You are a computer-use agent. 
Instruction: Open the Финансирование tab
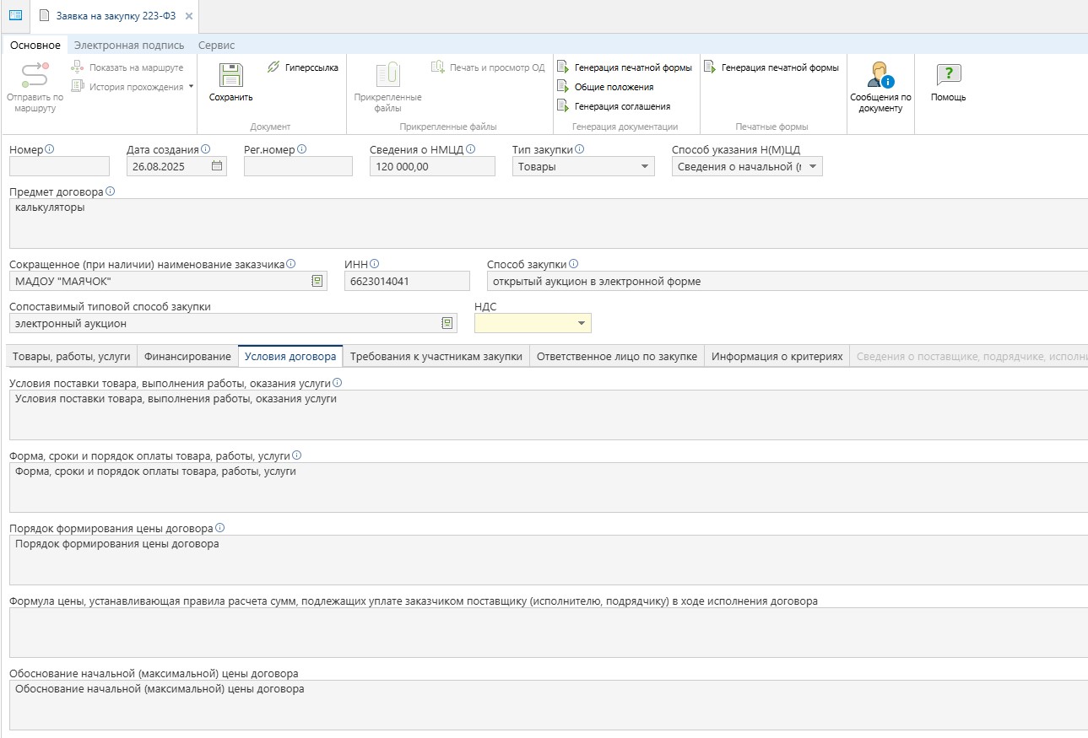coord(187,357)
